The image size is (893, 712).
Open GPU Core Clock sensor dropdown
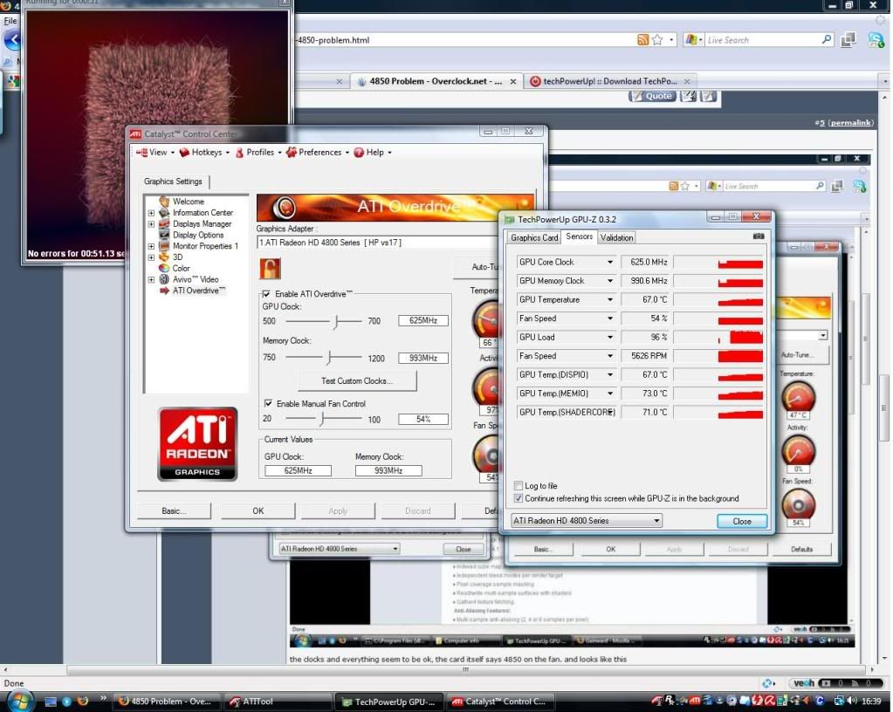point(609,262)
